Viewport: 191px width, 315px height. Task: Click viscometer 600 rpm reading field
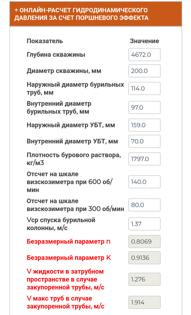coord(144,182)
